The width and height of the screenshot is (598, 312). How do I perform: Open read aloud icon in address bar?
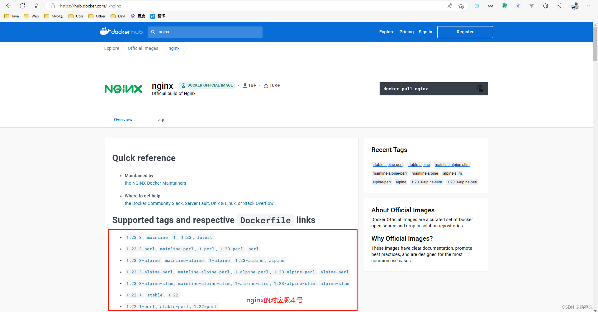click(x=450, y=6)
